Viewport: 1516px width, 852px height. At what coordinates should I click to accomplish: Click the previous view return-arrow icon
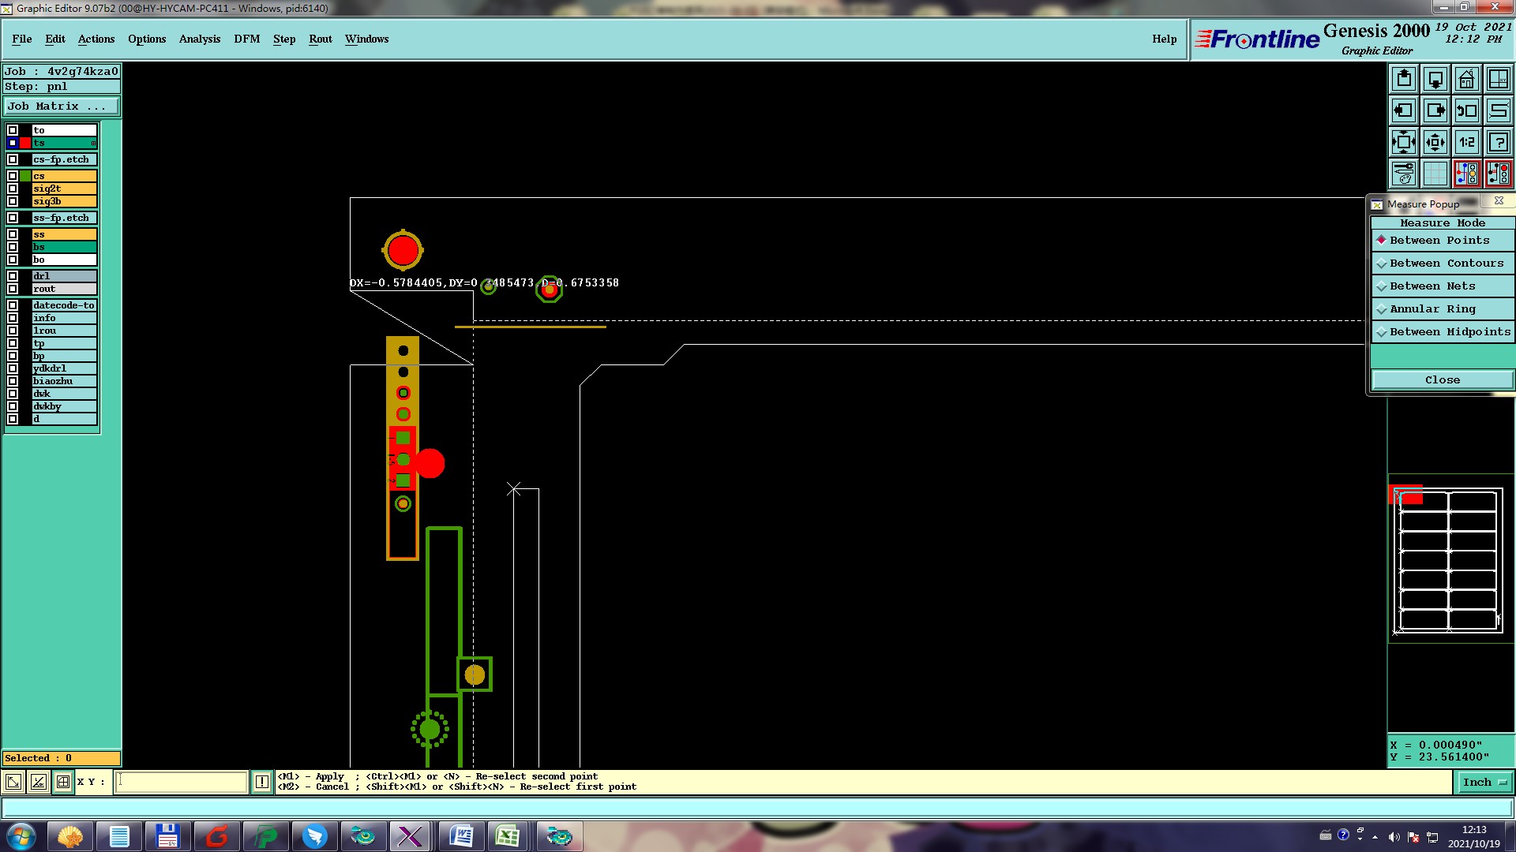coord(1467,110)
